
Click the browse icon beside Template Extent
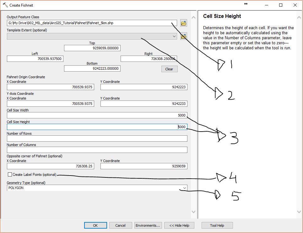[183, 36]
